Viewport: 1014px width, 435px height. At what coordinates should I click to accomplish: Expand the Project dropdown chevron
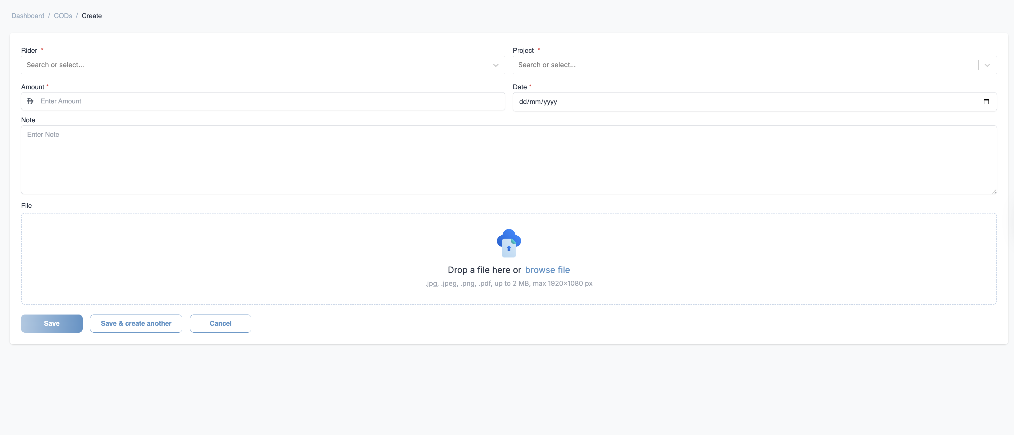point(987,65)
